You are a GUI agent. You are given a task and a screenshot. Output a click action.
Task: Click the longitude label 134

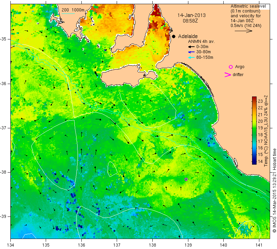[x=11, y=245]
